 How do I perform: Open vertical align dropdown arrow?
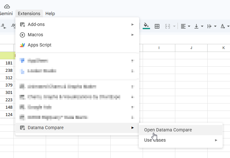[202, 26]
